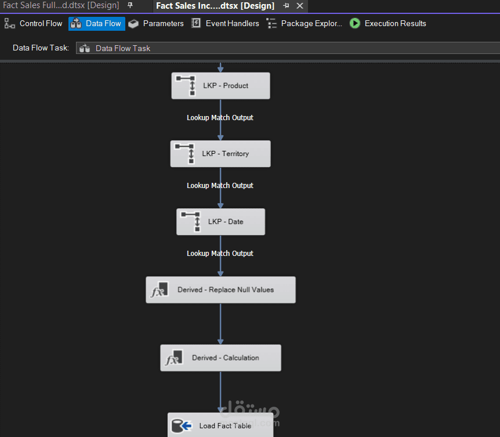Click Lookup Match Output label below LKP - Date
The height and width of the screenshot is (437, 500).
pos(220,254)
